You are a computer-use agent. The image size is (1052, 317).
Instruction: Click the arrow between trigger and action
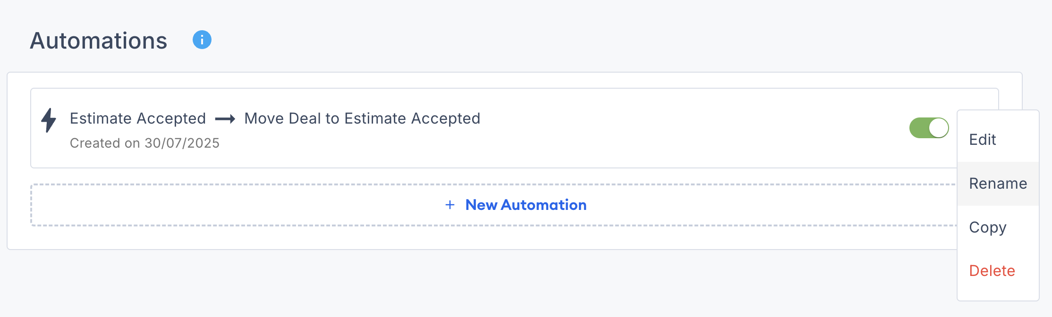coord(225,119)
